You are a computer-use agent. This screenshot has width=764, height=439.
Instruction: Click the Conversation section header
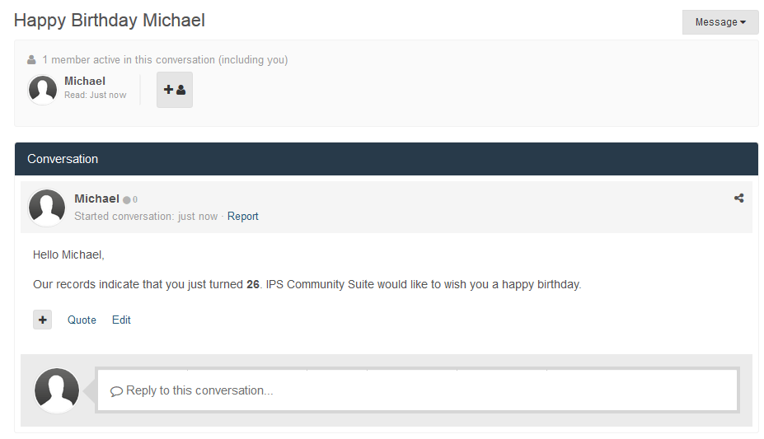click(63, 159)
